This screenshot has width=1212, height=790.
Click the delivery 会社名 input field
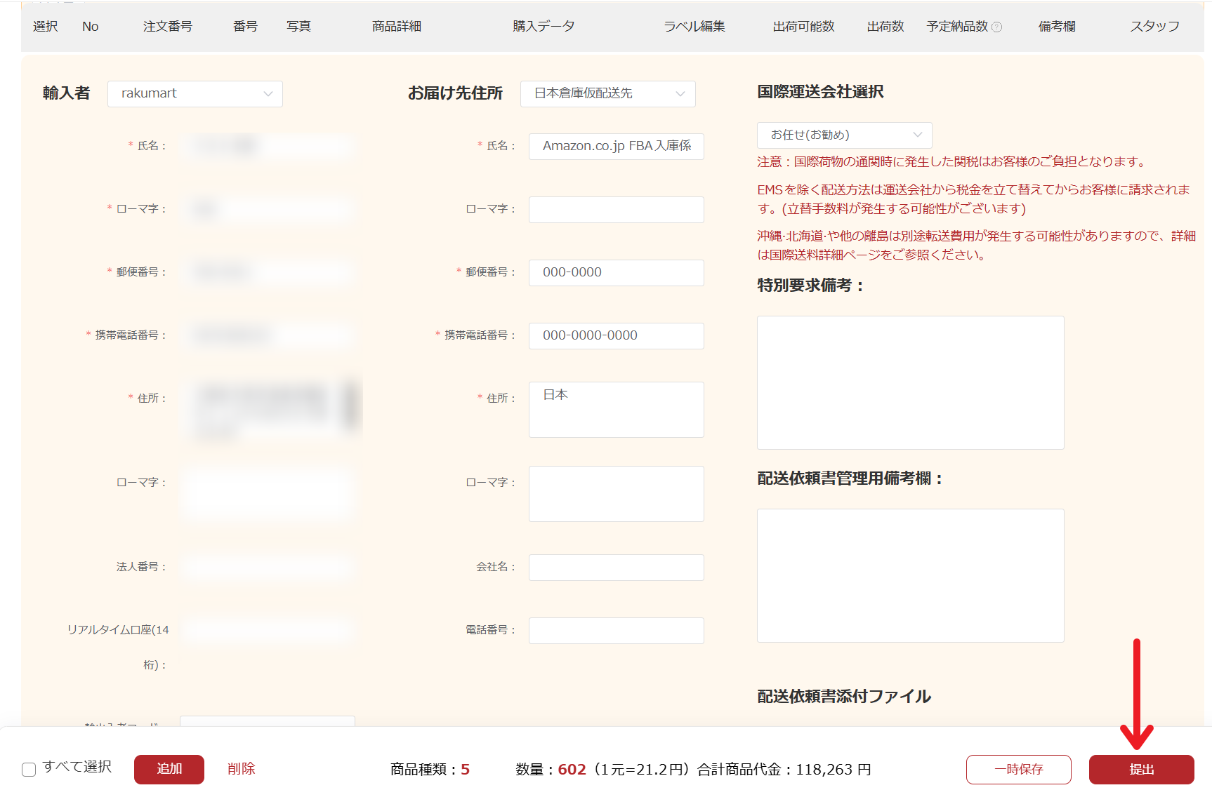coord(616,568)
